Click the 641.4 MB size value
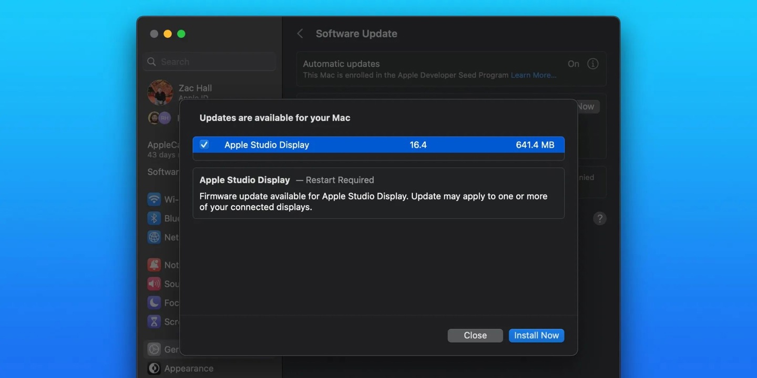Image resolution: width=757 pixels, height=378 pixels. tap(535, 145)
